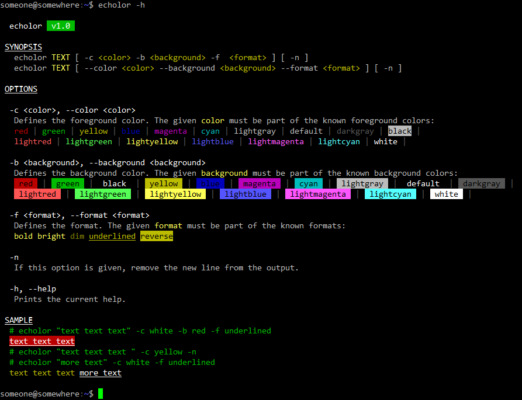Click the green background color block
This screenshot has width=522, height=400.
click(68, 183)
